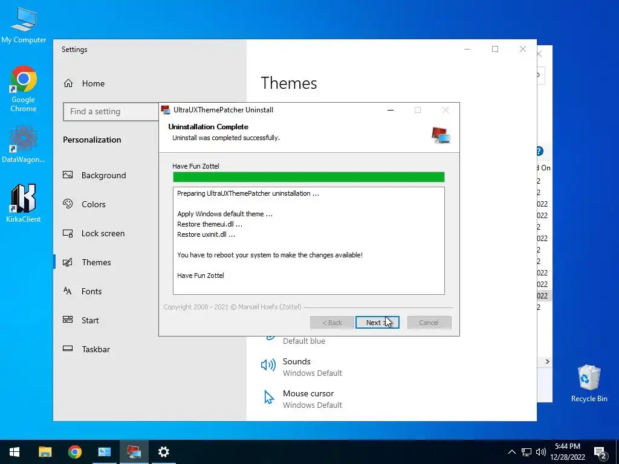
Task: Click the Fonts icon in sidebar
Action: point(68,291)
